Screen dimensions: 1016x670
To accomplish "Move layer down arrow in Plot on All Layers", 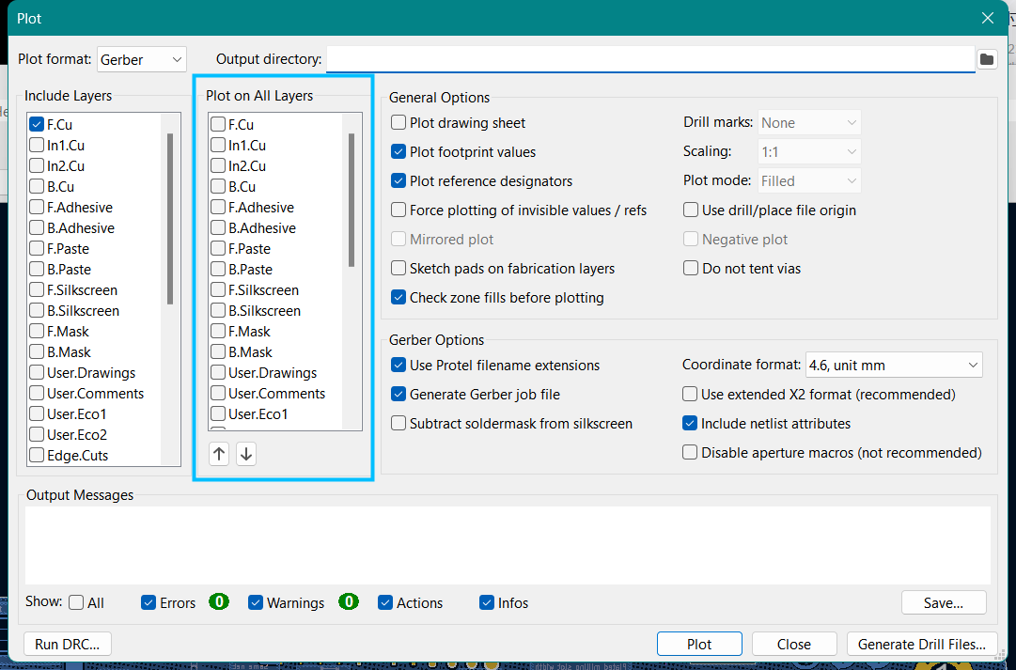I will (x=246, y=454).
